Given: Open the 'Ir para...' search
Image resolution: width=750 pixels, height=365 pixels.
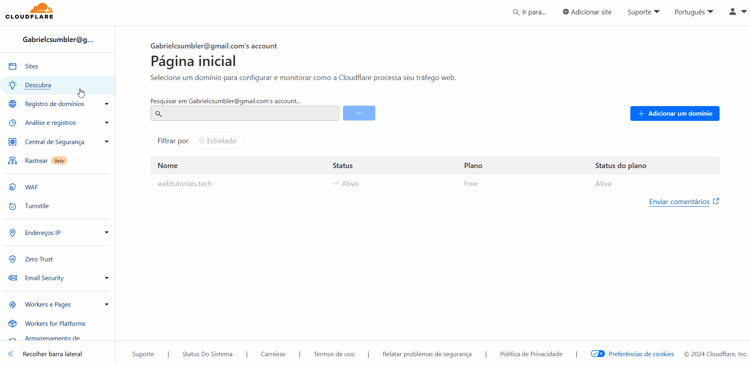Looking at the screenshot, I should (x=529, y=12).
